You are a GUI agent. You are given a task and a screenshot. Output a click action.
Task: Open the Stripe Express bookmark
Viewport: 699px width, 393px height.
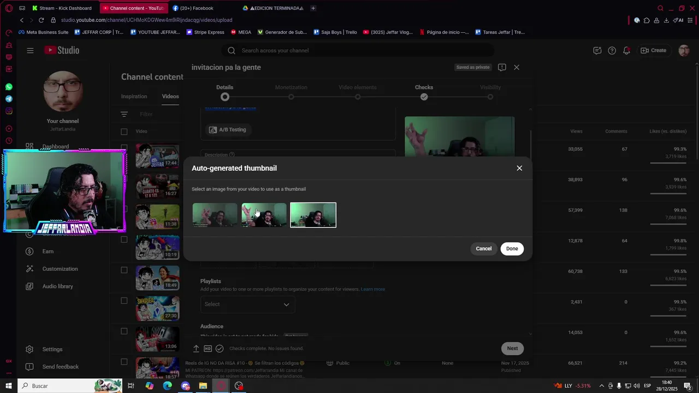tap(205, 32)
